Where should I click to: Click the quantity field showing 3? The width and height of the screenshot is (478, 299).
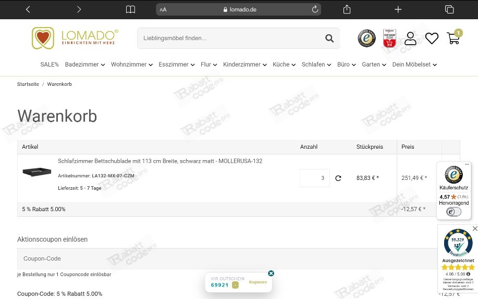pyautogui.click(x=315, y=178)
